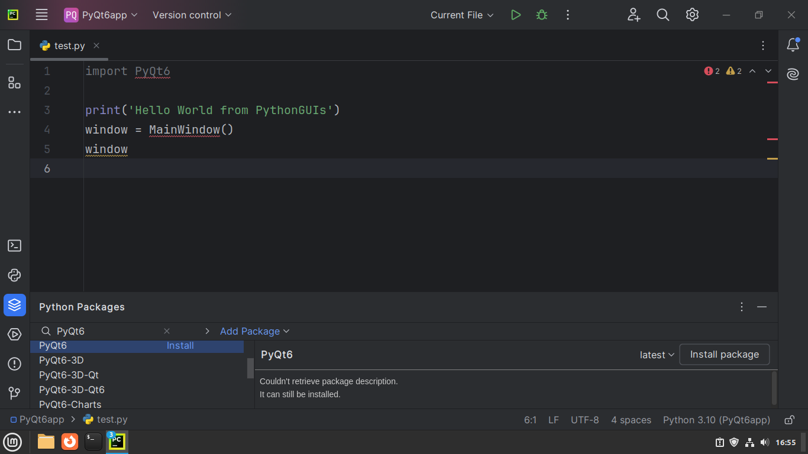Open the Project folder tool window

pyautogui.click(x=15, y=45)
